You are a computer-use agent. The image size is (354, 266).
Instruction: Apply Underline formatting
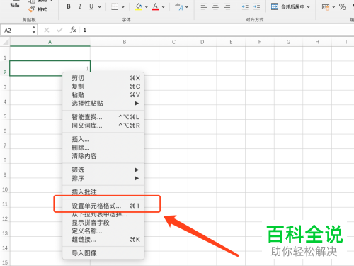pyautogui.click(x=91, y=6)
